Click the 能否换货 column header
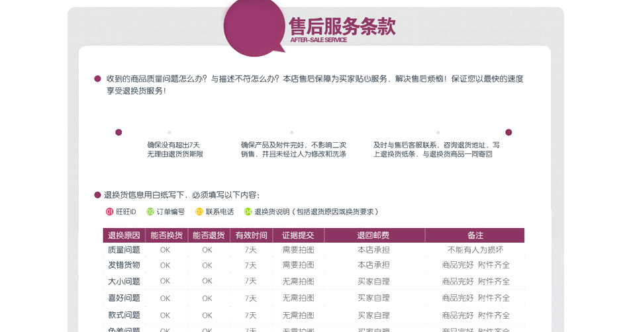 click(166, 235)
